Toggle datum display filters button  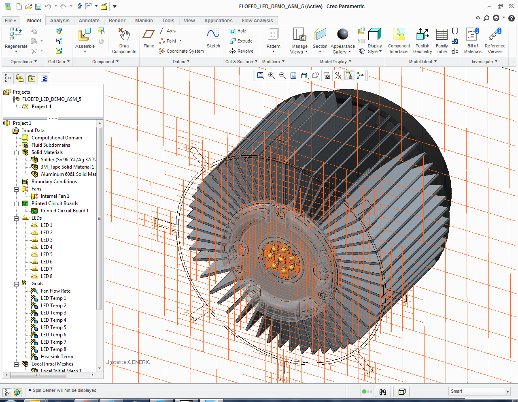click(338, 75)
